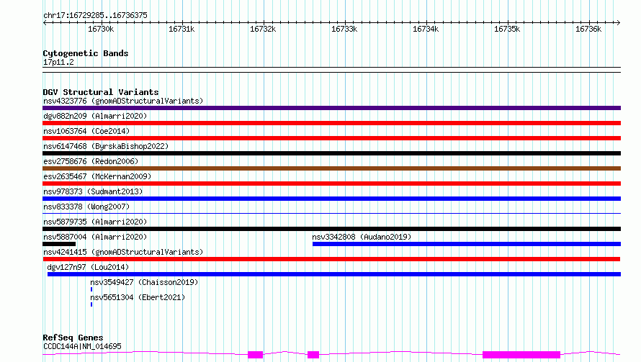Click the DGV Structural Variants track title
The width and height of the screenshot is (641, 362).
pyautogui.click(x=101, y=92)
